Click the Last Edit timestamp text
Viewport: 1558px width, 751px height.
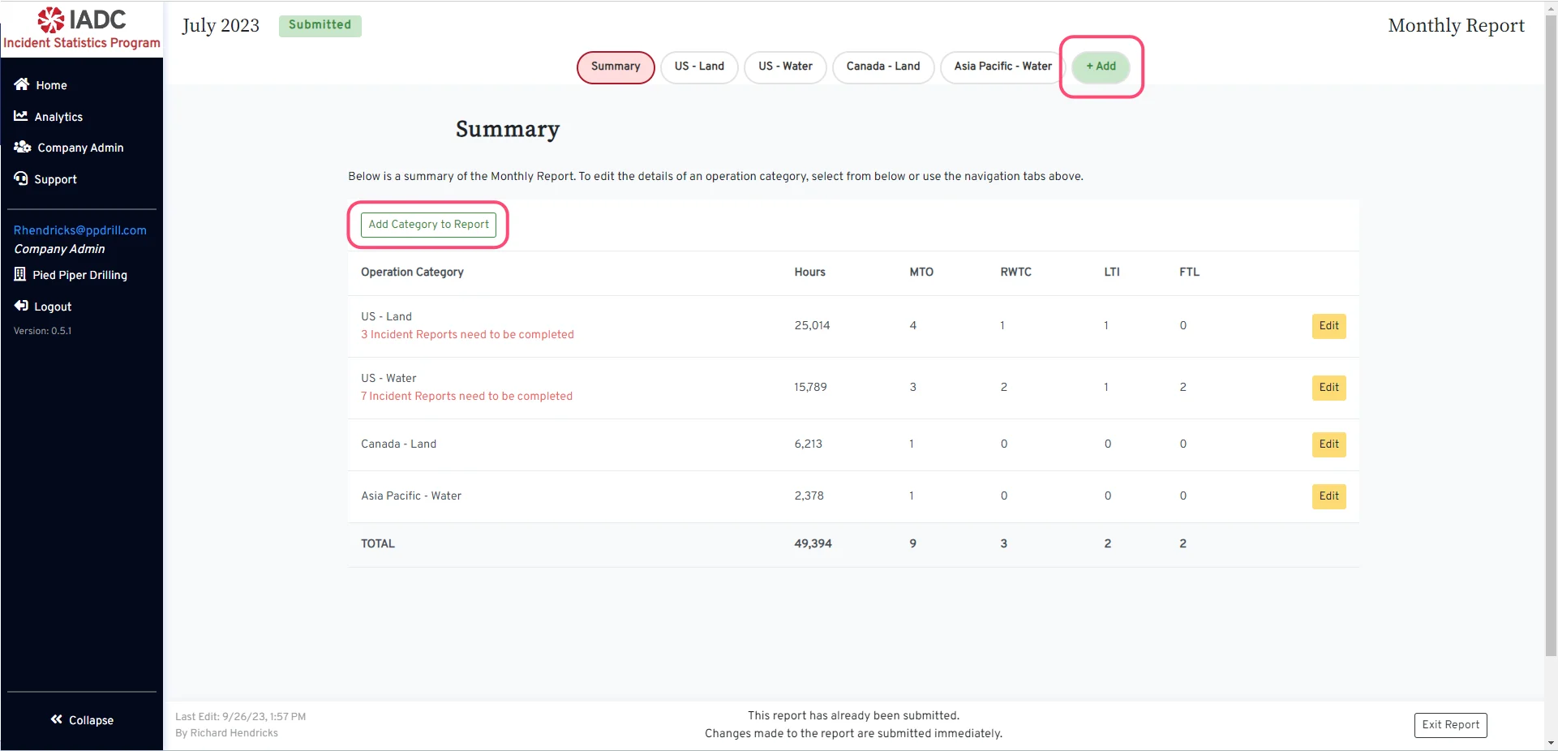pyautogui.click(x=240, y=717)
